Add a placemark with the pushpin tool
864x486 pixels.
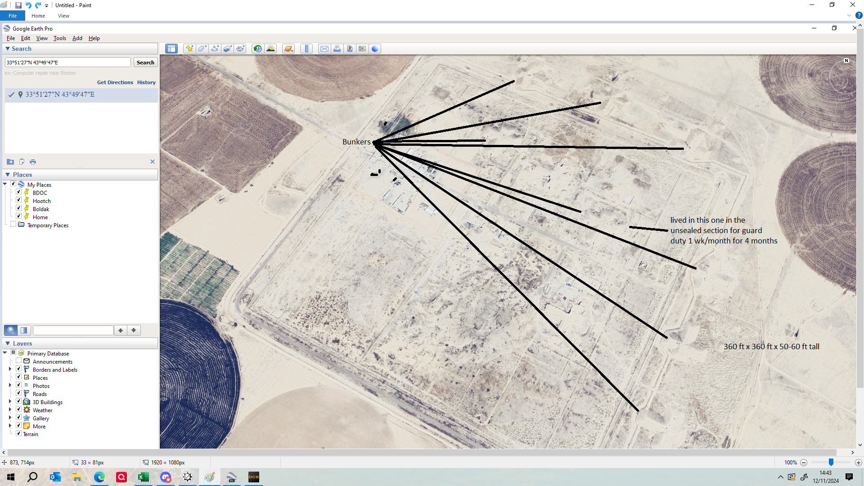click(189, 49)
